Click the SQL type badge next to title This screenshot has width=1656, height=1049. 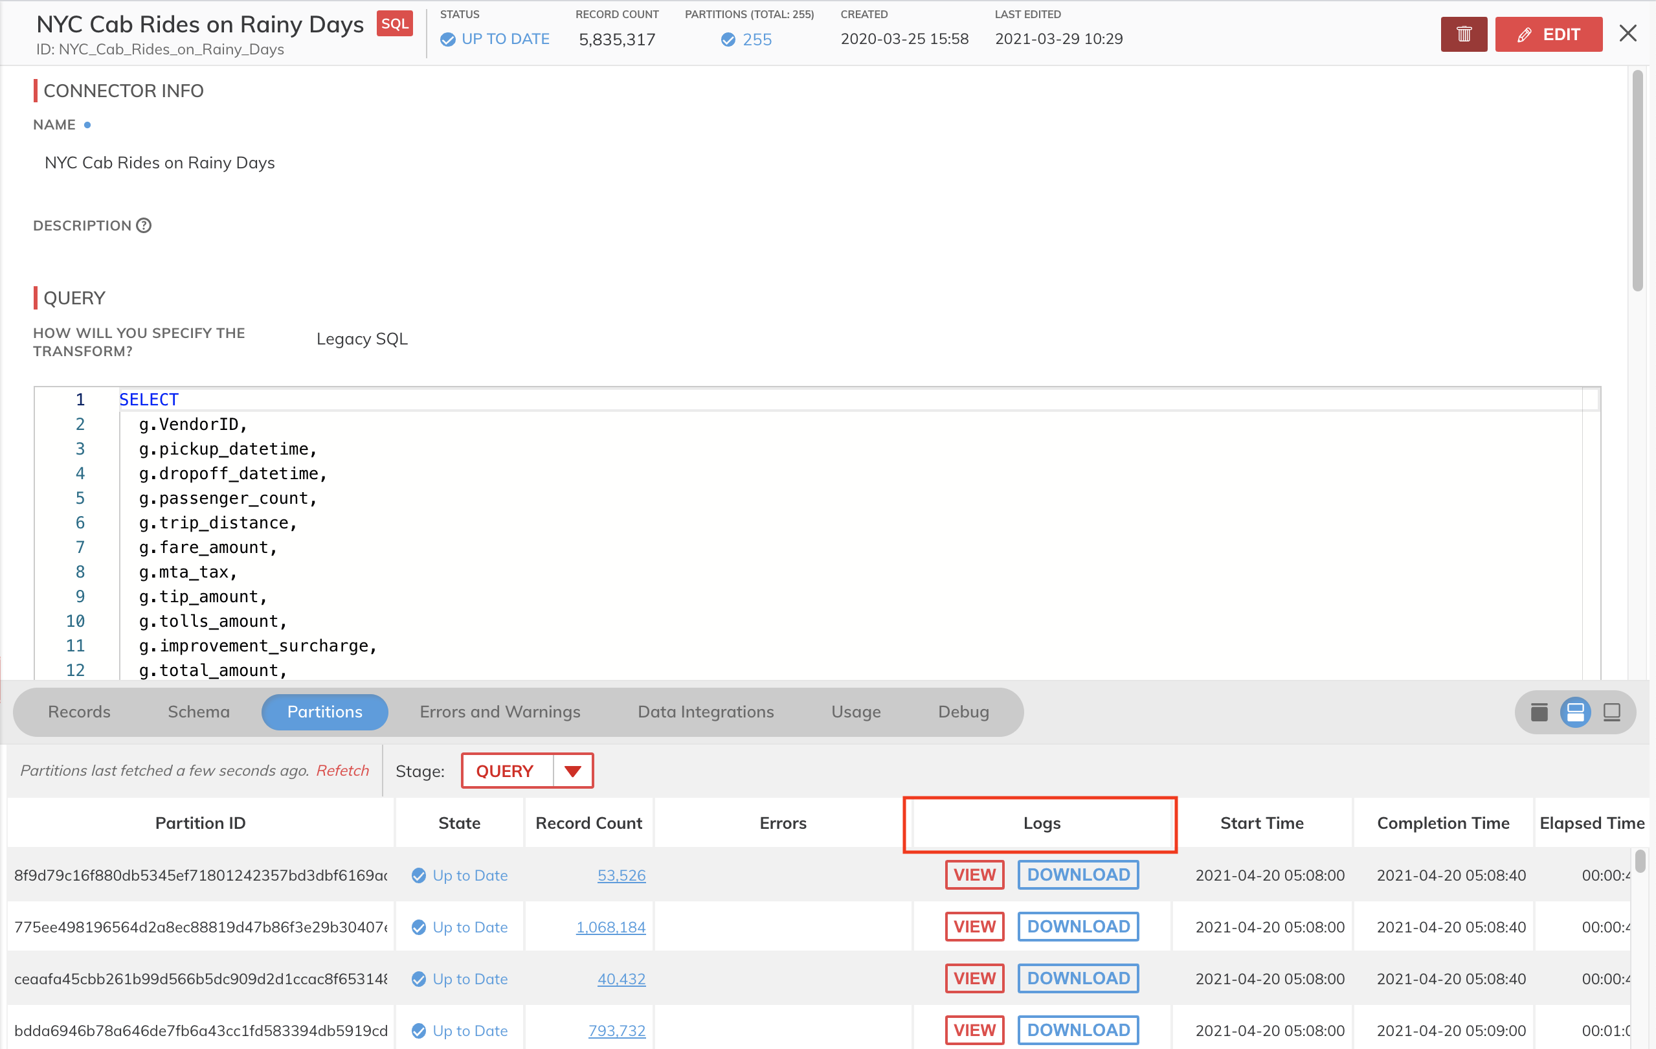tap(395, 24)
